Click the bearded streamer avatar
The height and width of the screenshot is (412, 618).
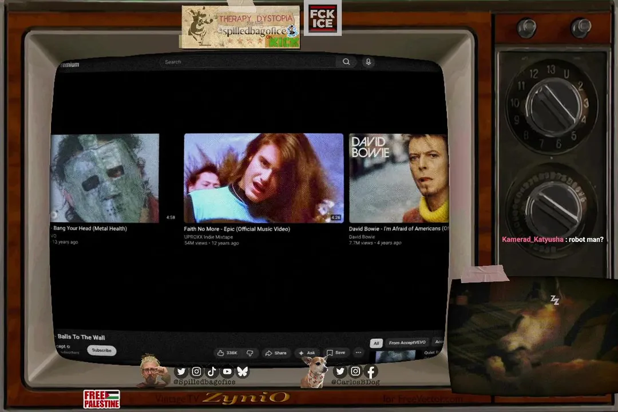(153, 371)
